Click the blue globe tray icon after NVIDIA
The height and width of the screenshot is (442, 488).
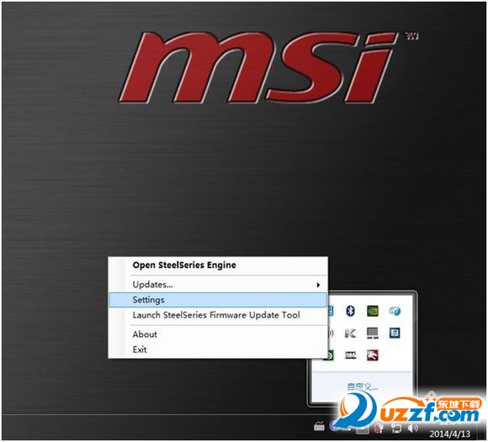395,311
